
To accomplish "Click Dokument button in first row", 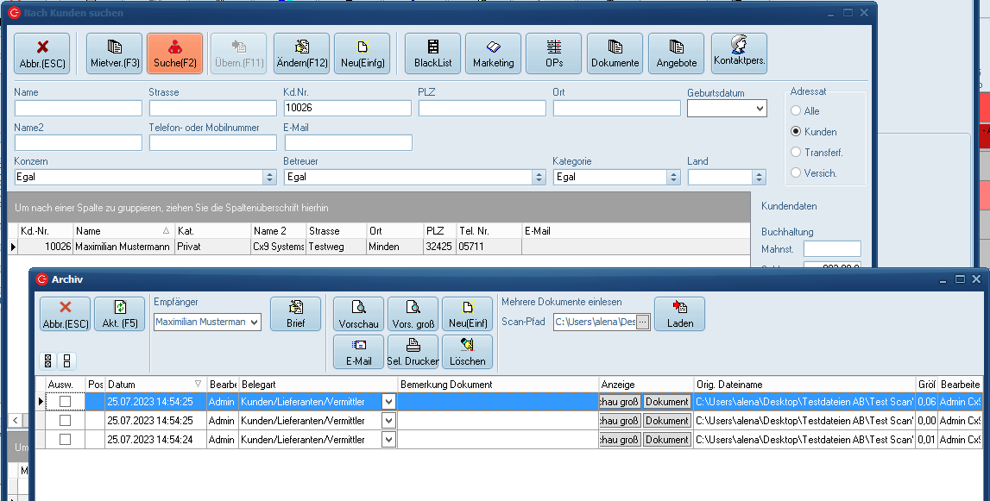I will coord(667,402).
